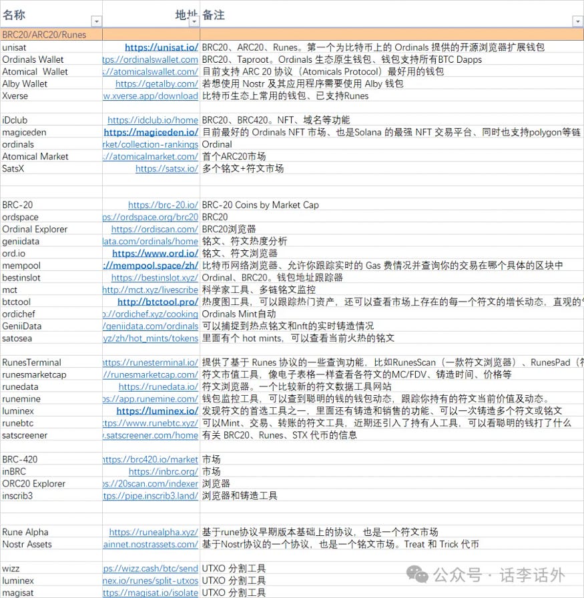
Task: Open the http://btctool.pro/ link
Action: point(158,302)
